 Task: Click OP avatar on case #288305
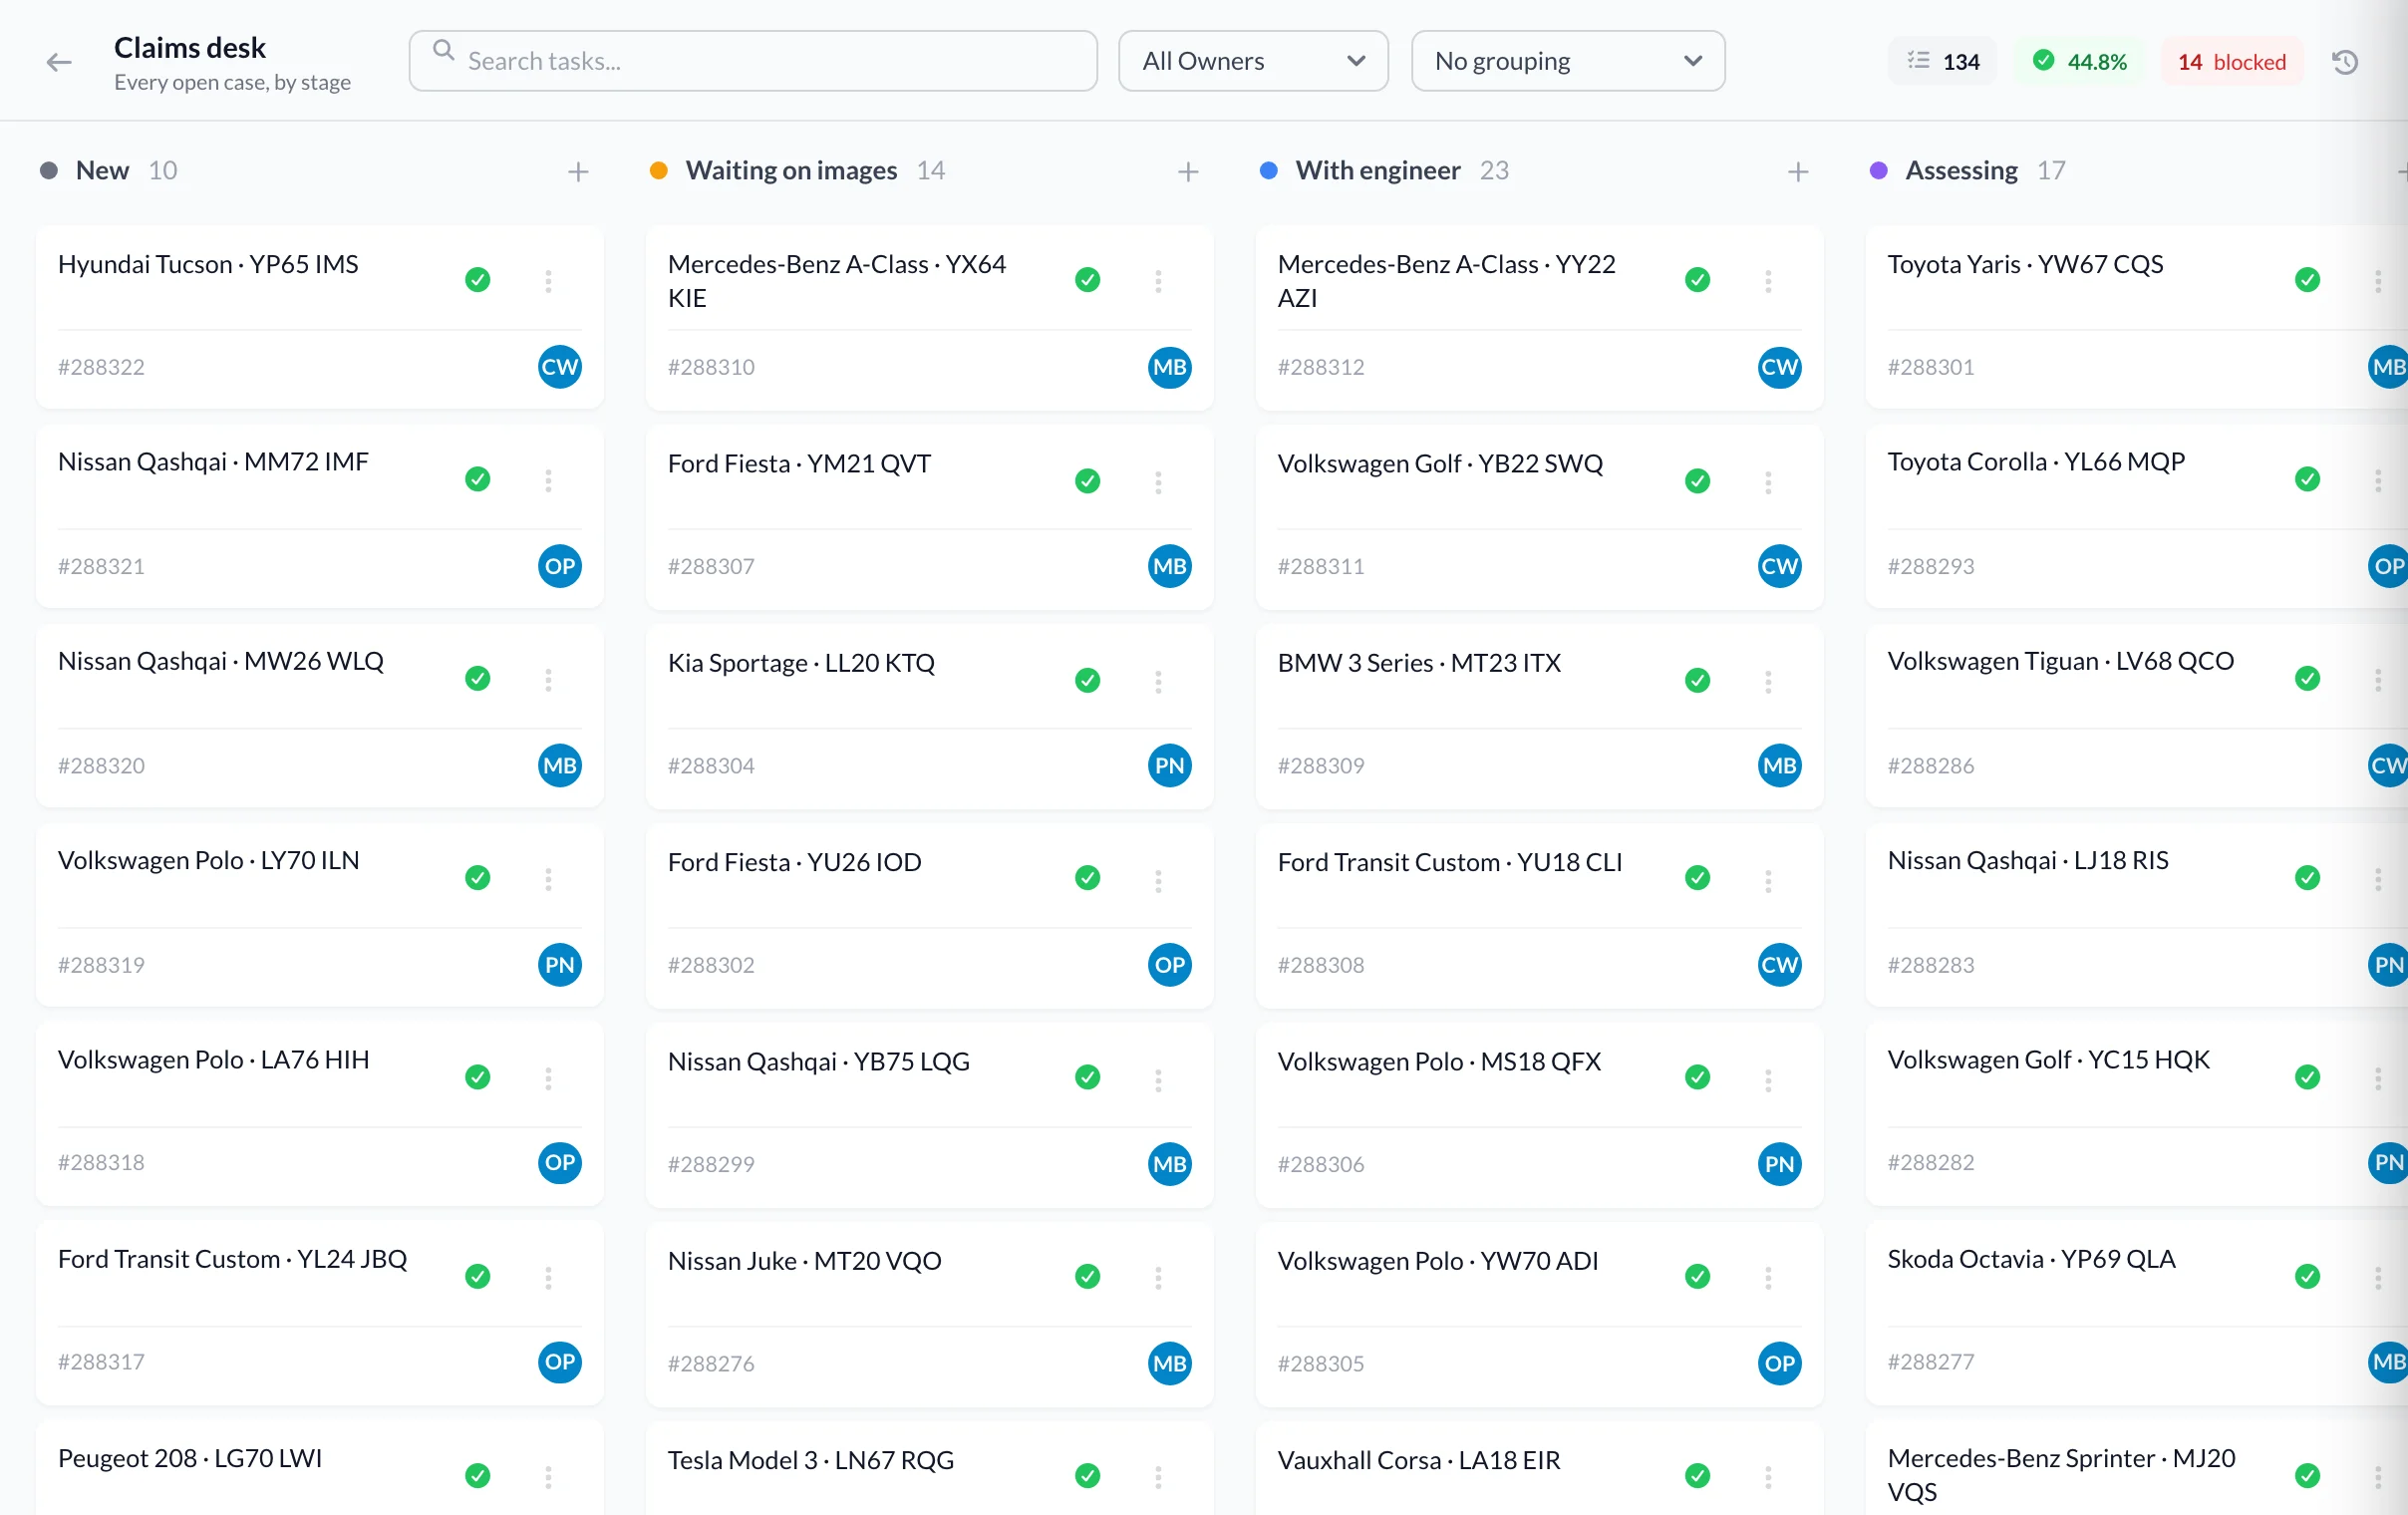pyautogui.click(x=1780, y=1364)
